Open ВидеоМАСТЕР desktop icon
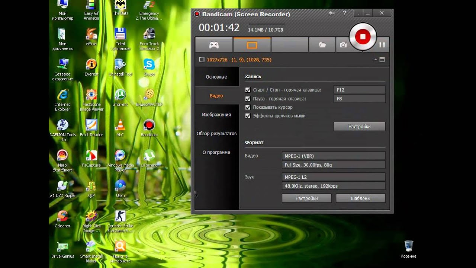The height and width of the screenshot is (268, 476). [149, 98]
